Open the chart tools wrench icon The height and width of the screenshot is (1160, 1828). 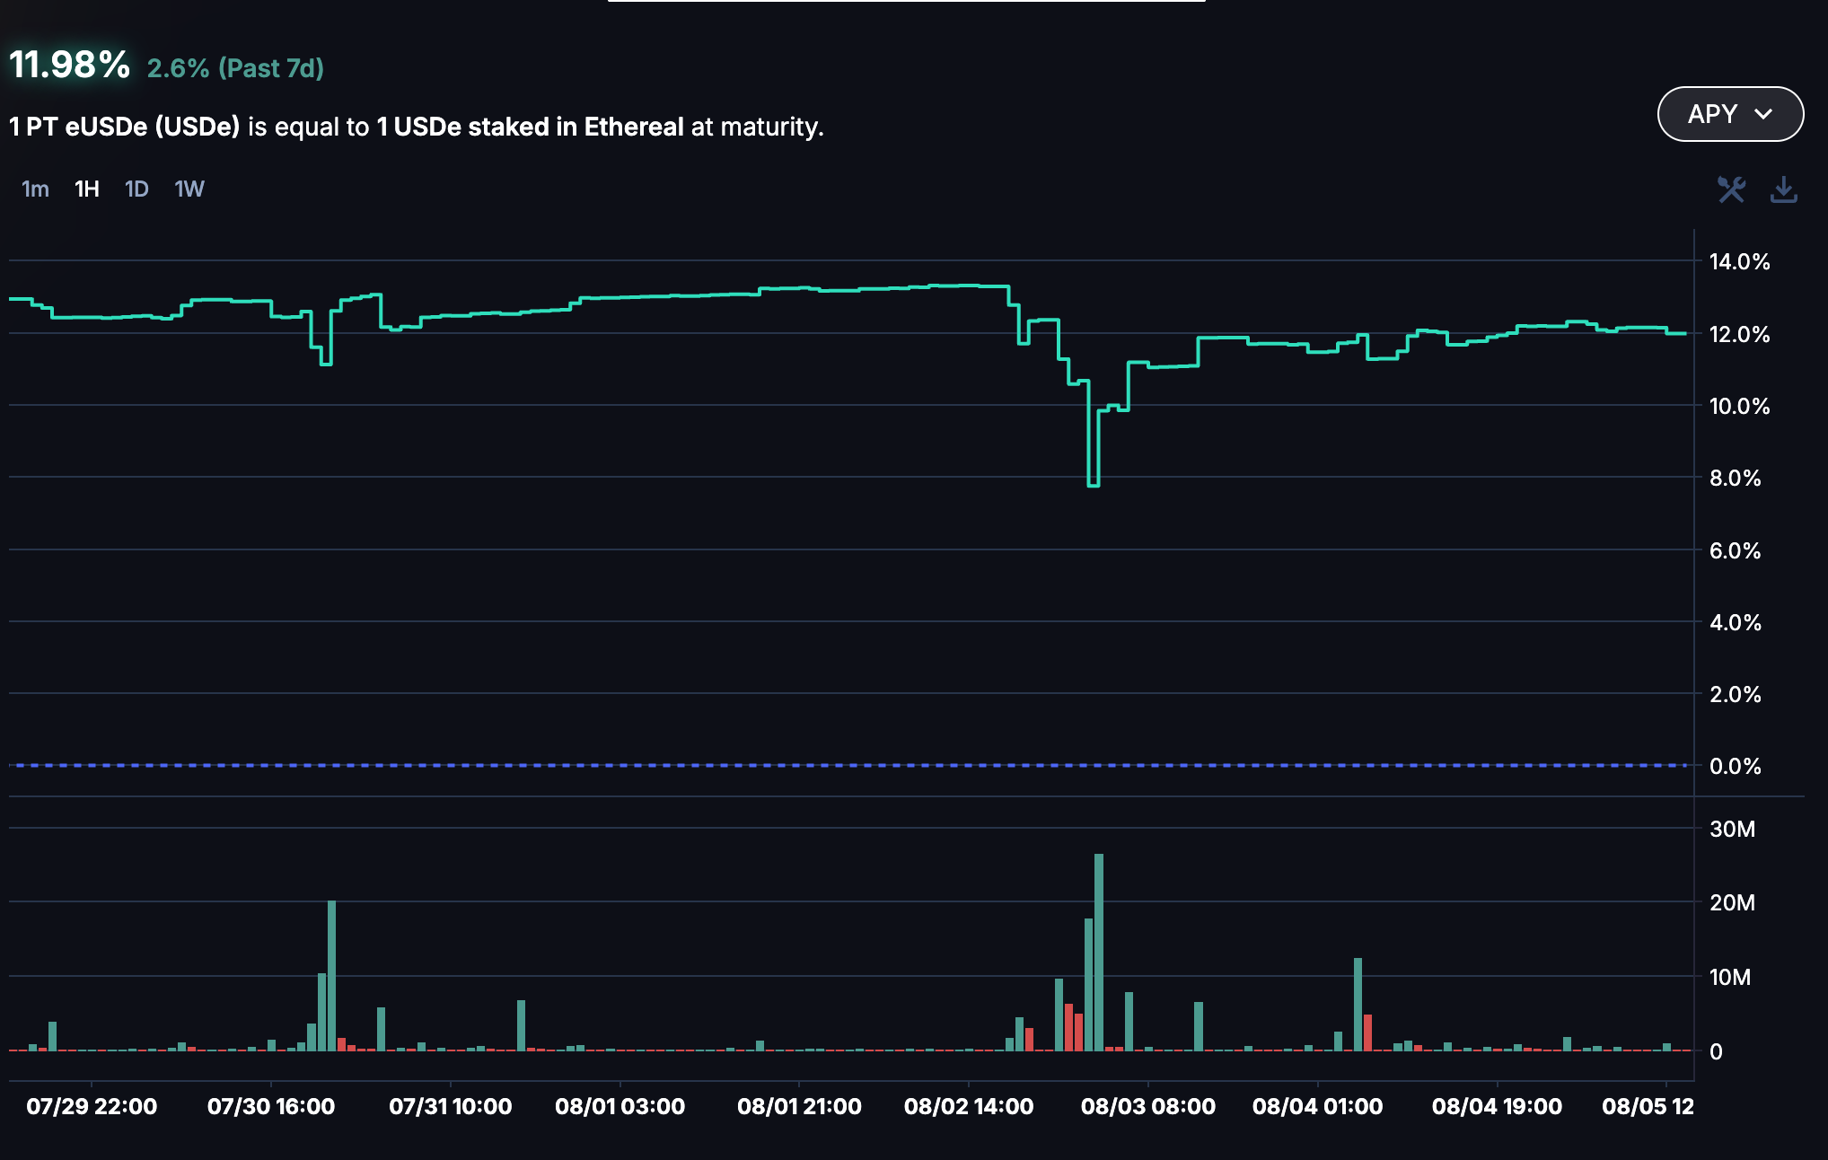(x=1730, y=189)
